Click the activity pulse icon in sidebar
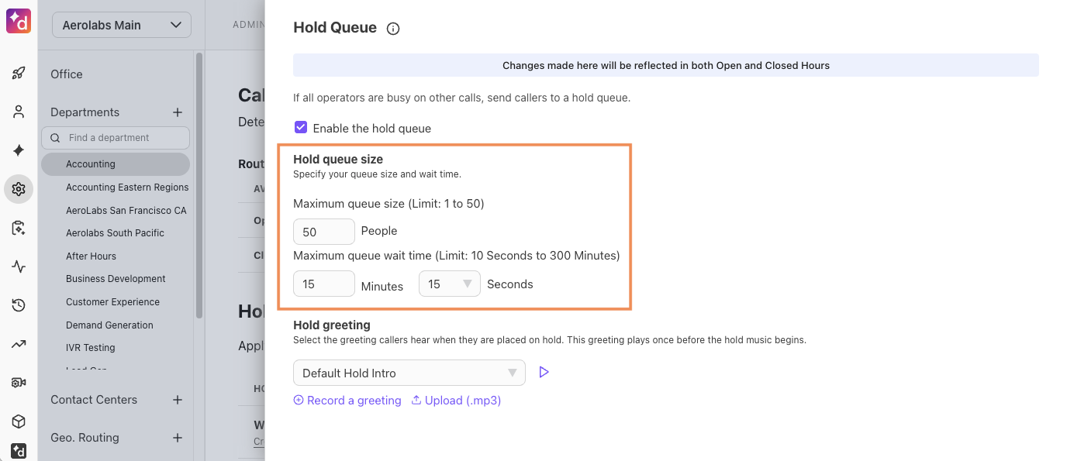1067x461 pixels. 19,267
